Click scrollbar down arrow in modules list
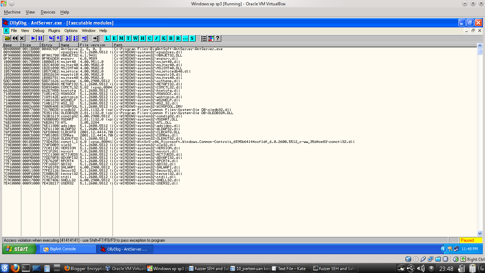The image size is (485, 273). click(480, 234)
